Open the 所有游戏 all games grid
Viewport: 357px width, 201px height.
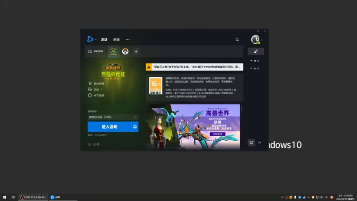click(95, 51)
